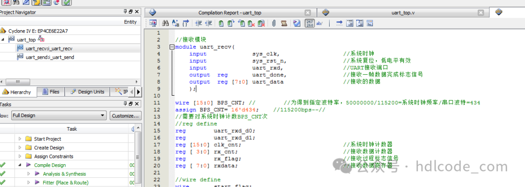
Task: Toggle a bookmark with the plain bookmark icon
Action: pos(221,23)
